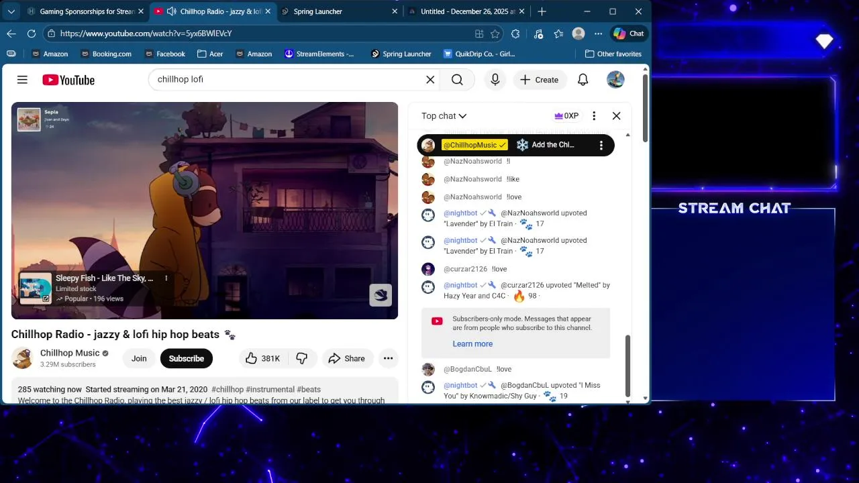Open the chat options three-dot menu
Screen dimensions: 859x483
(594, 116)
